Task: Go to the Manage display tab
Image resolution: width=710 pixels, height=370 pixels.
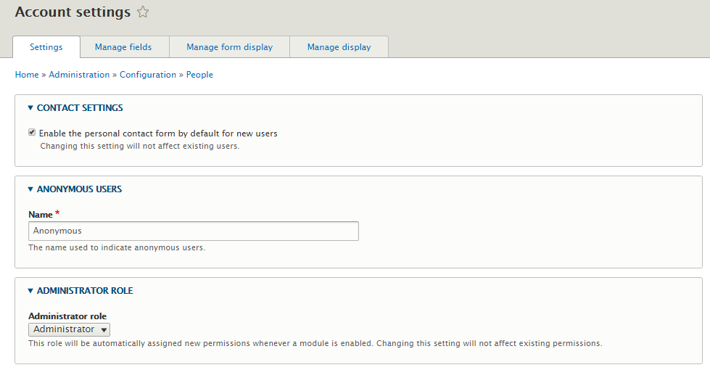Action: [339, 47]
